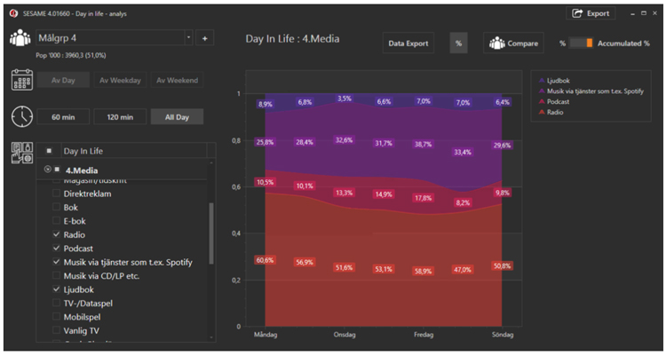Enable the Mobilspel checkbox

click(x=57, y=316)
